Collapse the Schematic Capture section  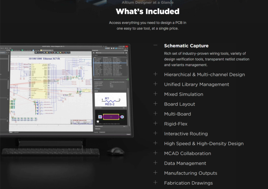pos(155,45)
